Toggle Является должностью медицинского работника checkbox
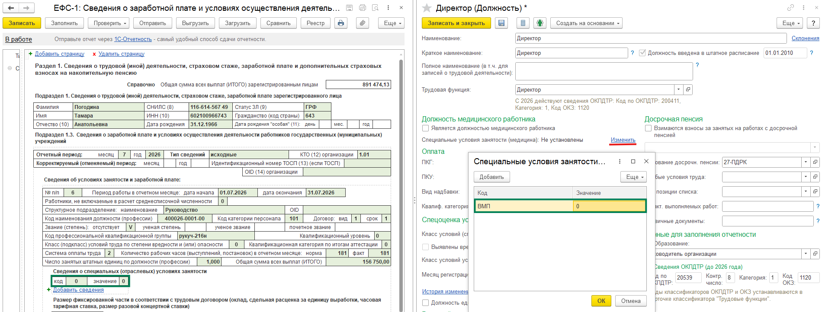 425,128
